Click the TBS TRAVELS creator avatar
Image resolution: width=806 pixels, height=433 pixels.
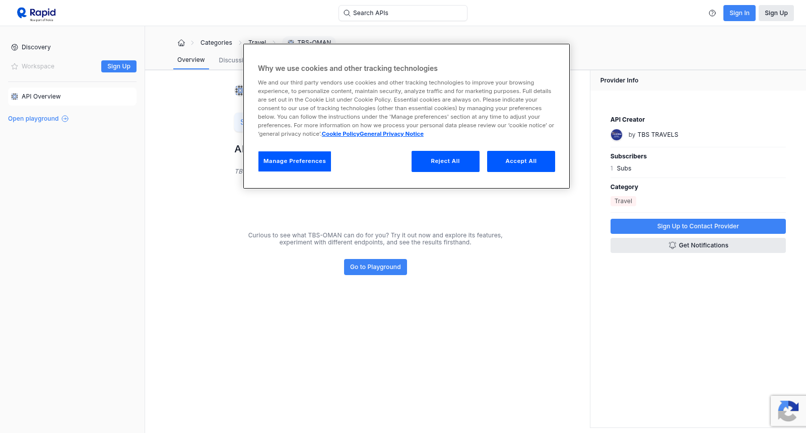point(617,135)
